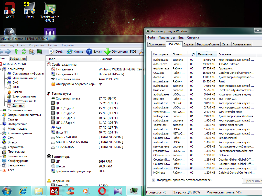
Task: Click the Завершить процесс button
Action: tap(252, 181)
